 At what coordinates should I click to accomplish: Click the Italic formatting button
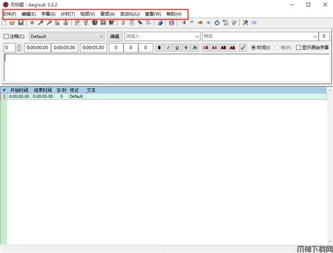pos(168,48)
